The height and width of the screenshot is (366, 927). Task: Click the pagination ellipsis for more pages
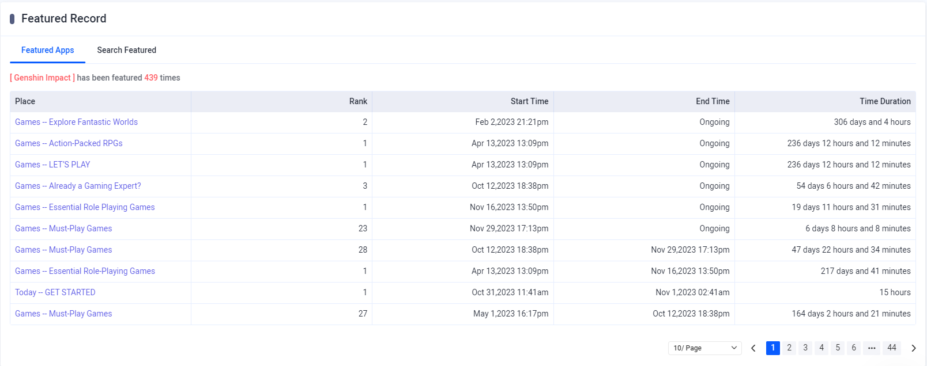pyautogui.click(x=872, y=348)
